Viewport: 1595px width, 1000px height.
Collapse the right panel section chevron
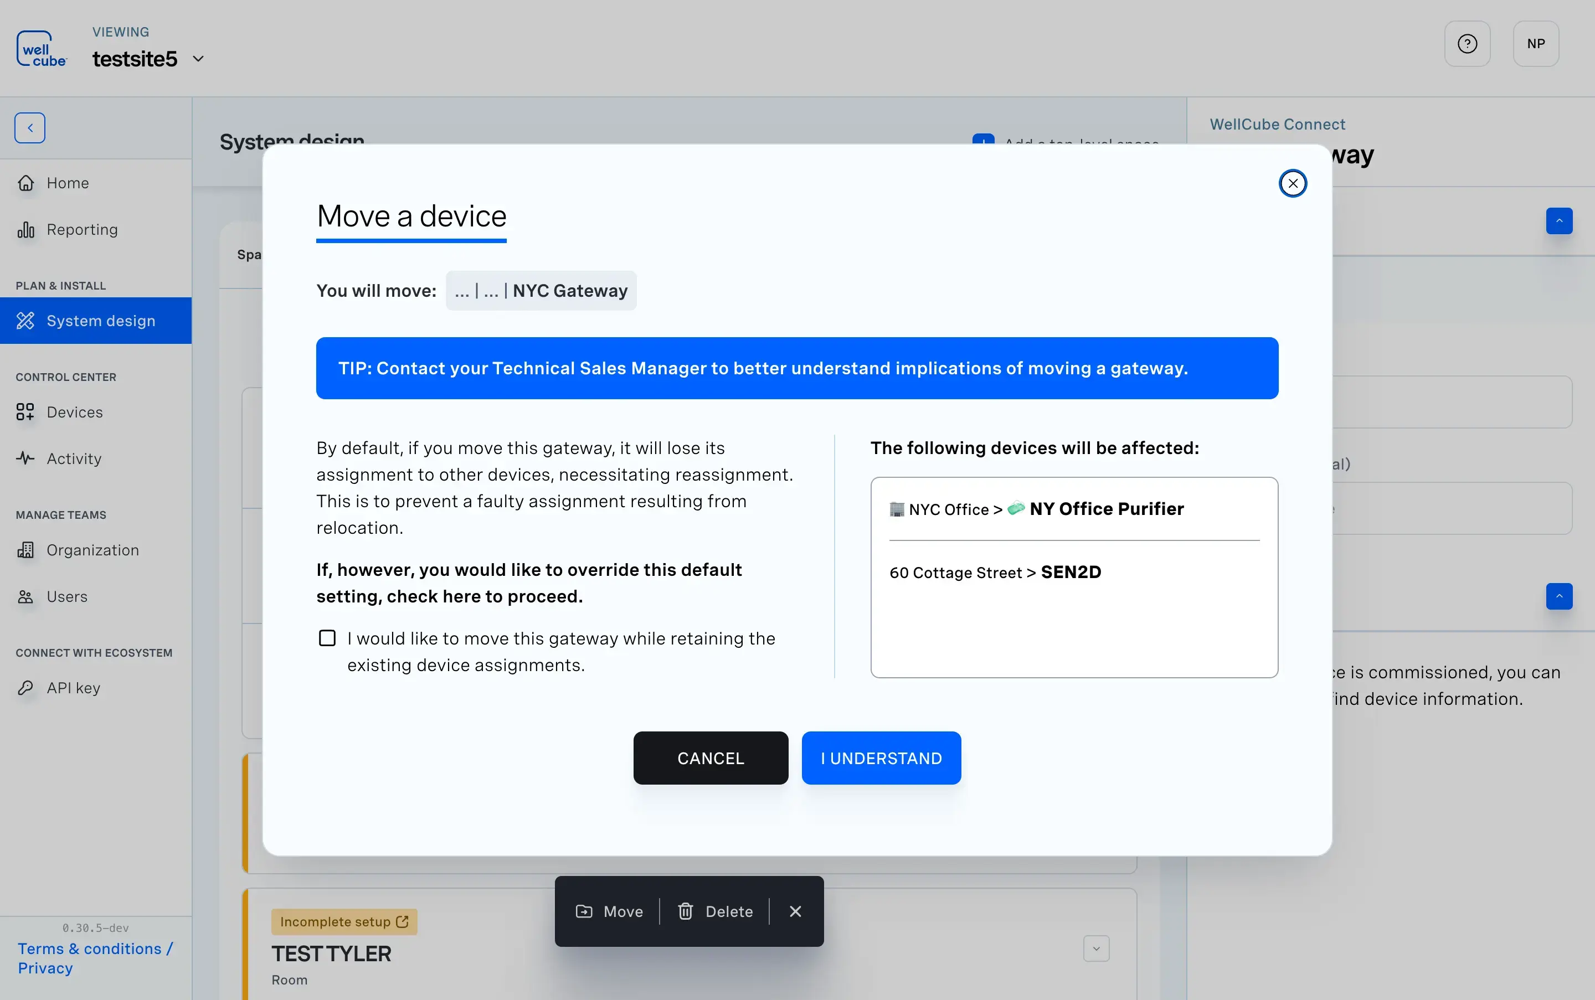[x=1559, y=221]
